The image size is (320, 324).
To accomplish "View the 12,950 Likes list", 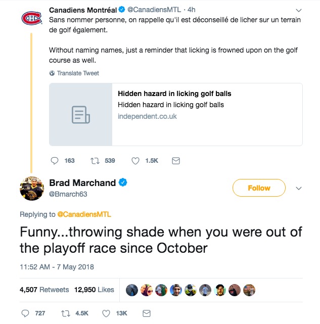I will click(x=94, y=290).
